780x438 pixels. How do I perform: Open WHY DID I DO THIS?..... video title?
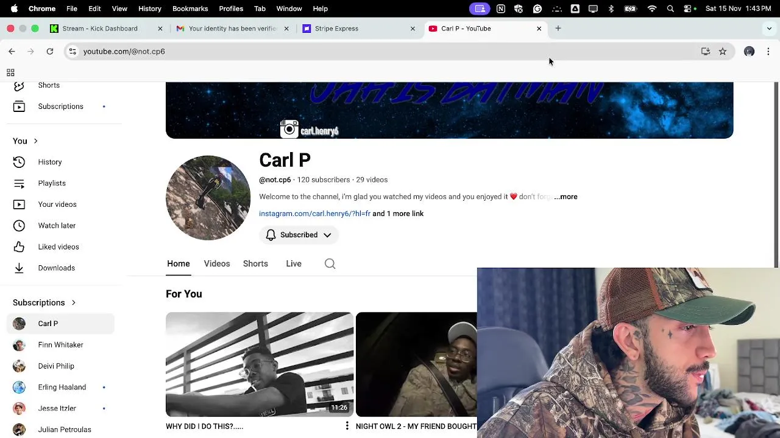[x=204, y=426]
